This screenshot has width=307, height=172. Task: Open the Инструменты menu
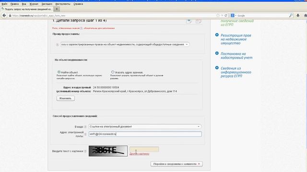coord(63,4)
